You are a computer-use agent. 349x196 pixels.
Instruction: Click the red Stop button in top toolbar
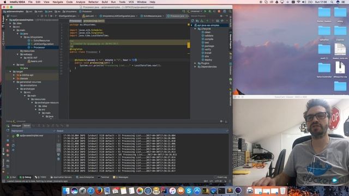click(219, 11)
